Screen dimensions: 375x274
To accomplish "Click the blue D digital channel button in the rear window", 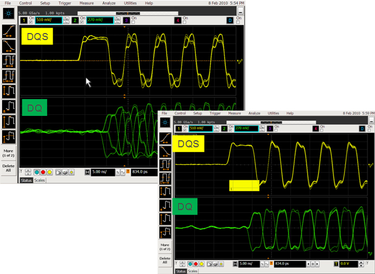I will 230,20.
